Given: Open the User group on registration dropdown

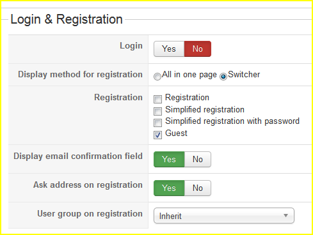Looking at the screenshot, I should pos(224,216).
